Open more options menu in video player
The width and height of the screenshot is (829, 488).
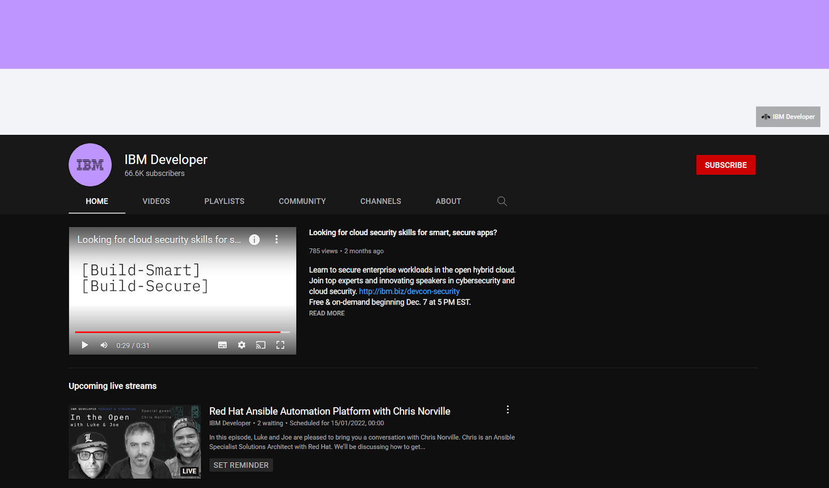277,239
